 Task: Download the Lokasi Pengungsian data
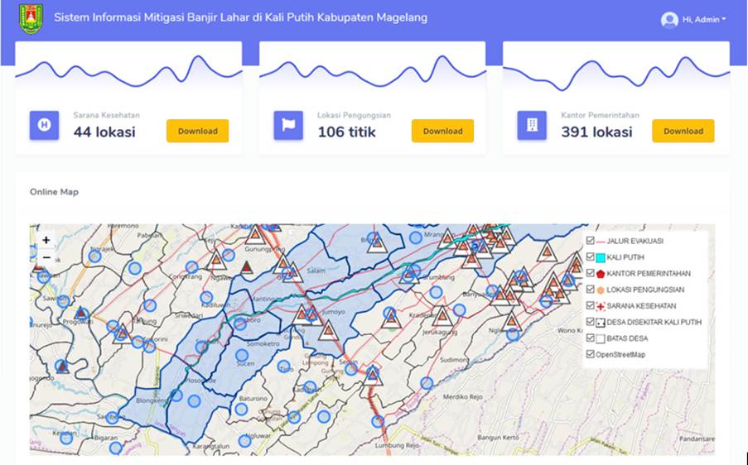442,131
